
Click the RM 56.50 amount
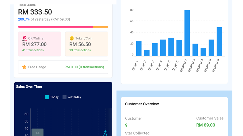coord(80,44)
